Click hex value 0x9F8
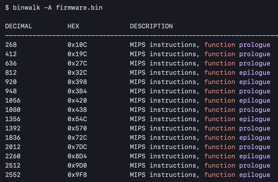 (77, 175)
